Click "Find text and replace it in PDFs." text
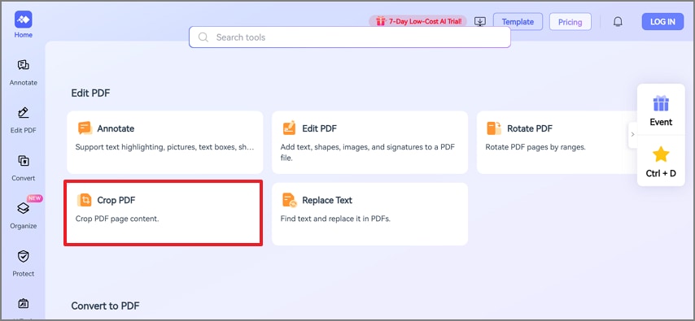 click(335, 219)
